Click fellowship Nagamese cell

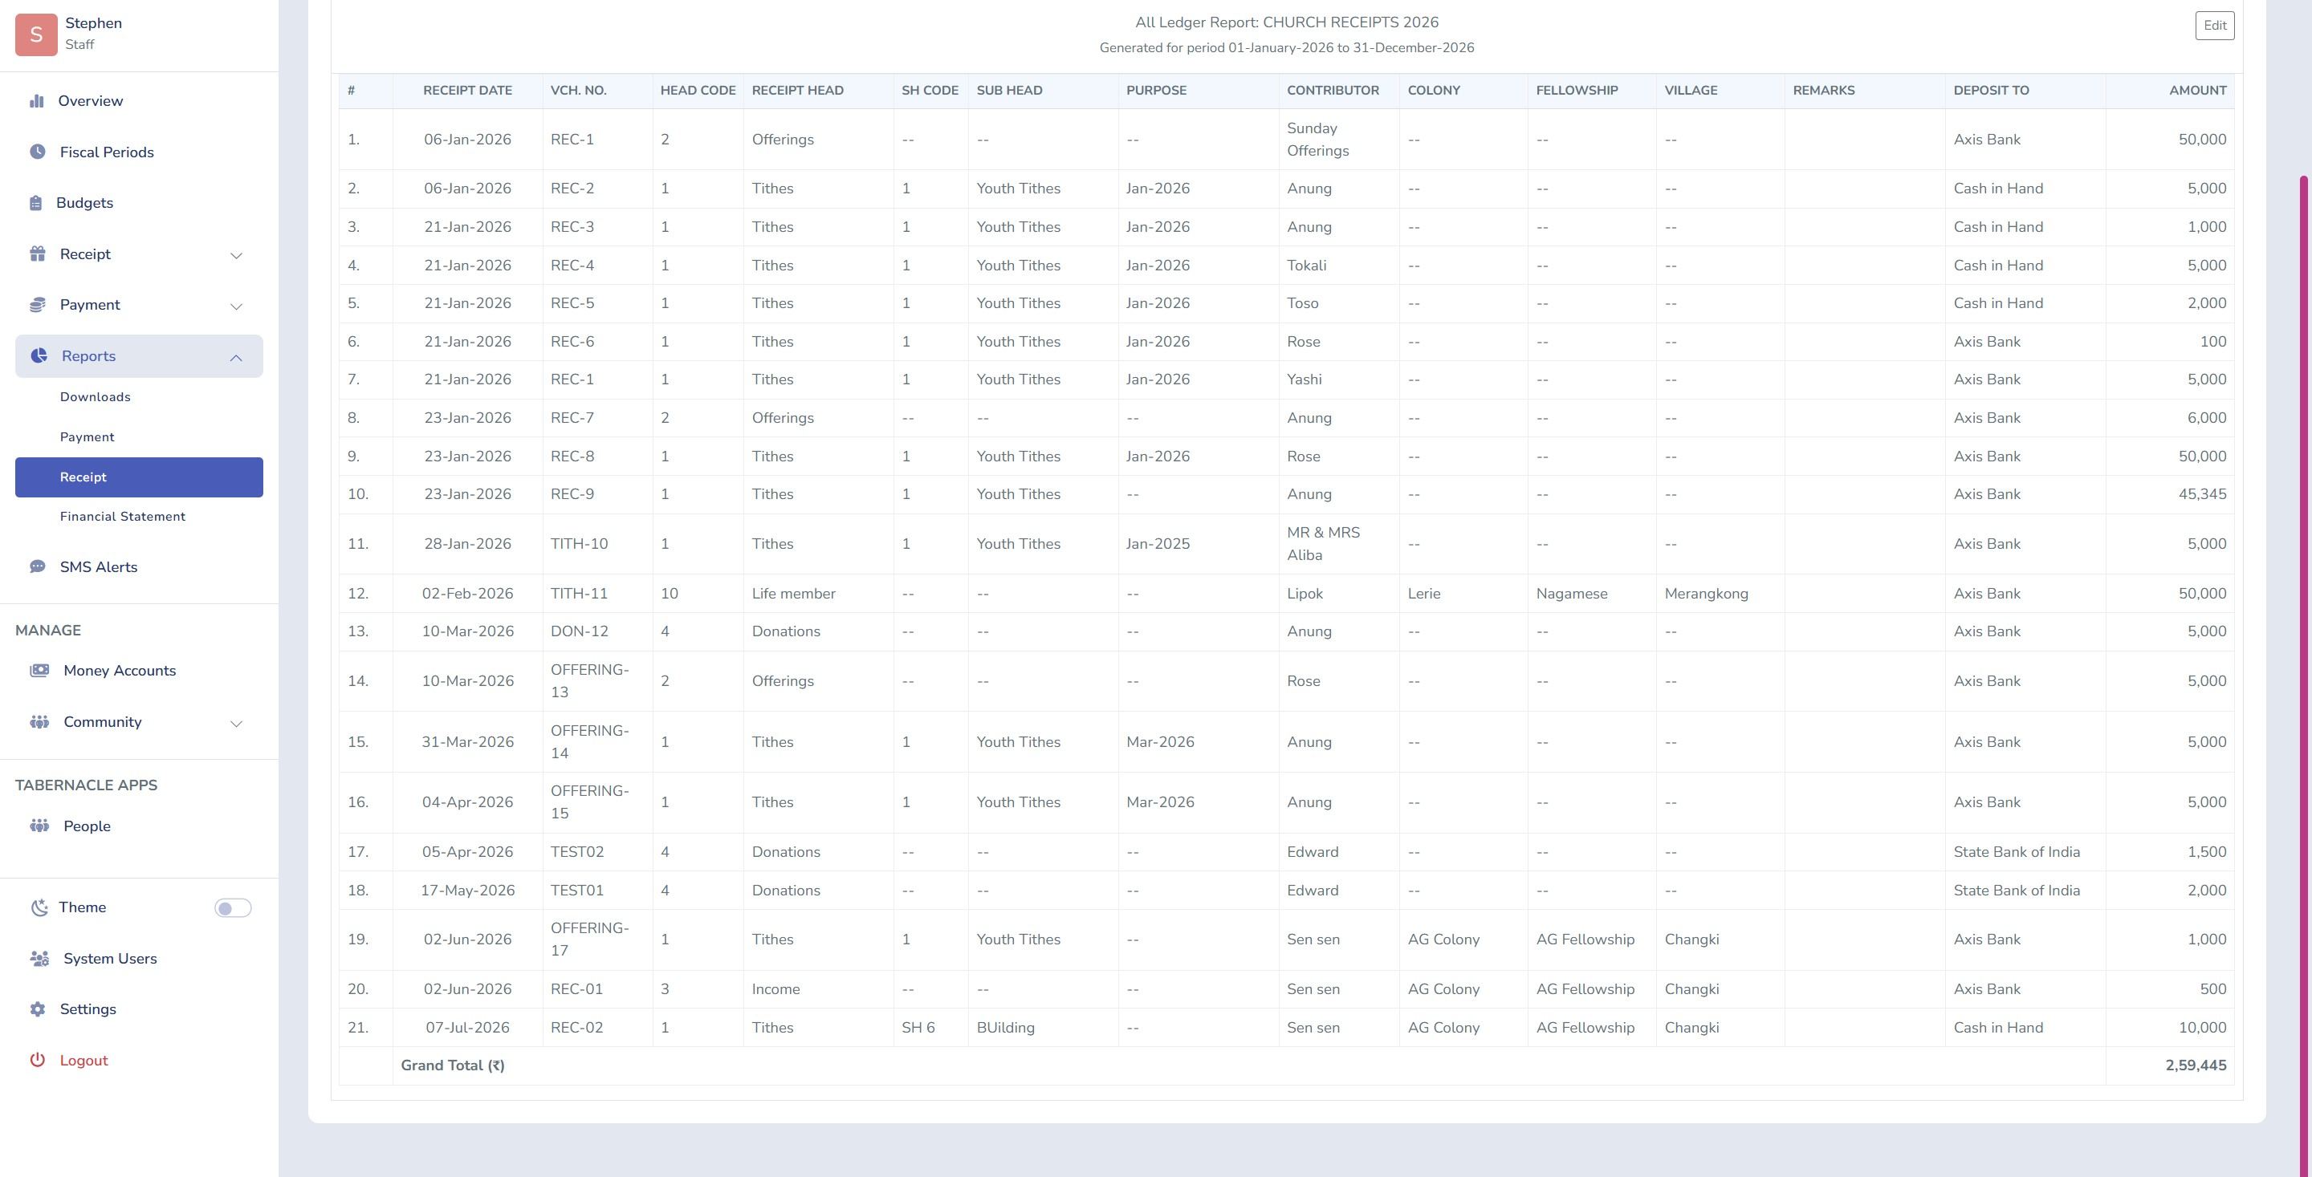click(1572, 594)
